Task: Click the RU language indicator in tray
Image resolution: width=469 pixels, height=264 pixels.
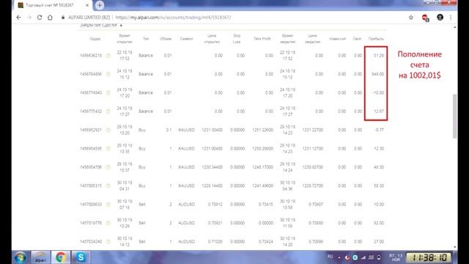Action: [x=330, y=257]
